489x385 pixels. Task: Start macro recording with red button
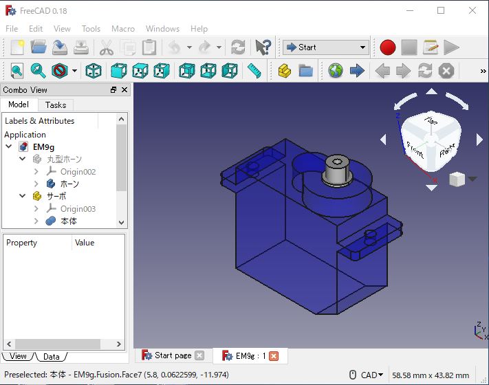click(387, 47)
